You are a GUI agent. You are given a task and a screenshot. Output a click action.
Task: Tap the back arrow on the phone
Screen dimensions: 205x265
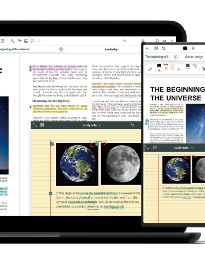pyautogui.click(x=148, y=48)
